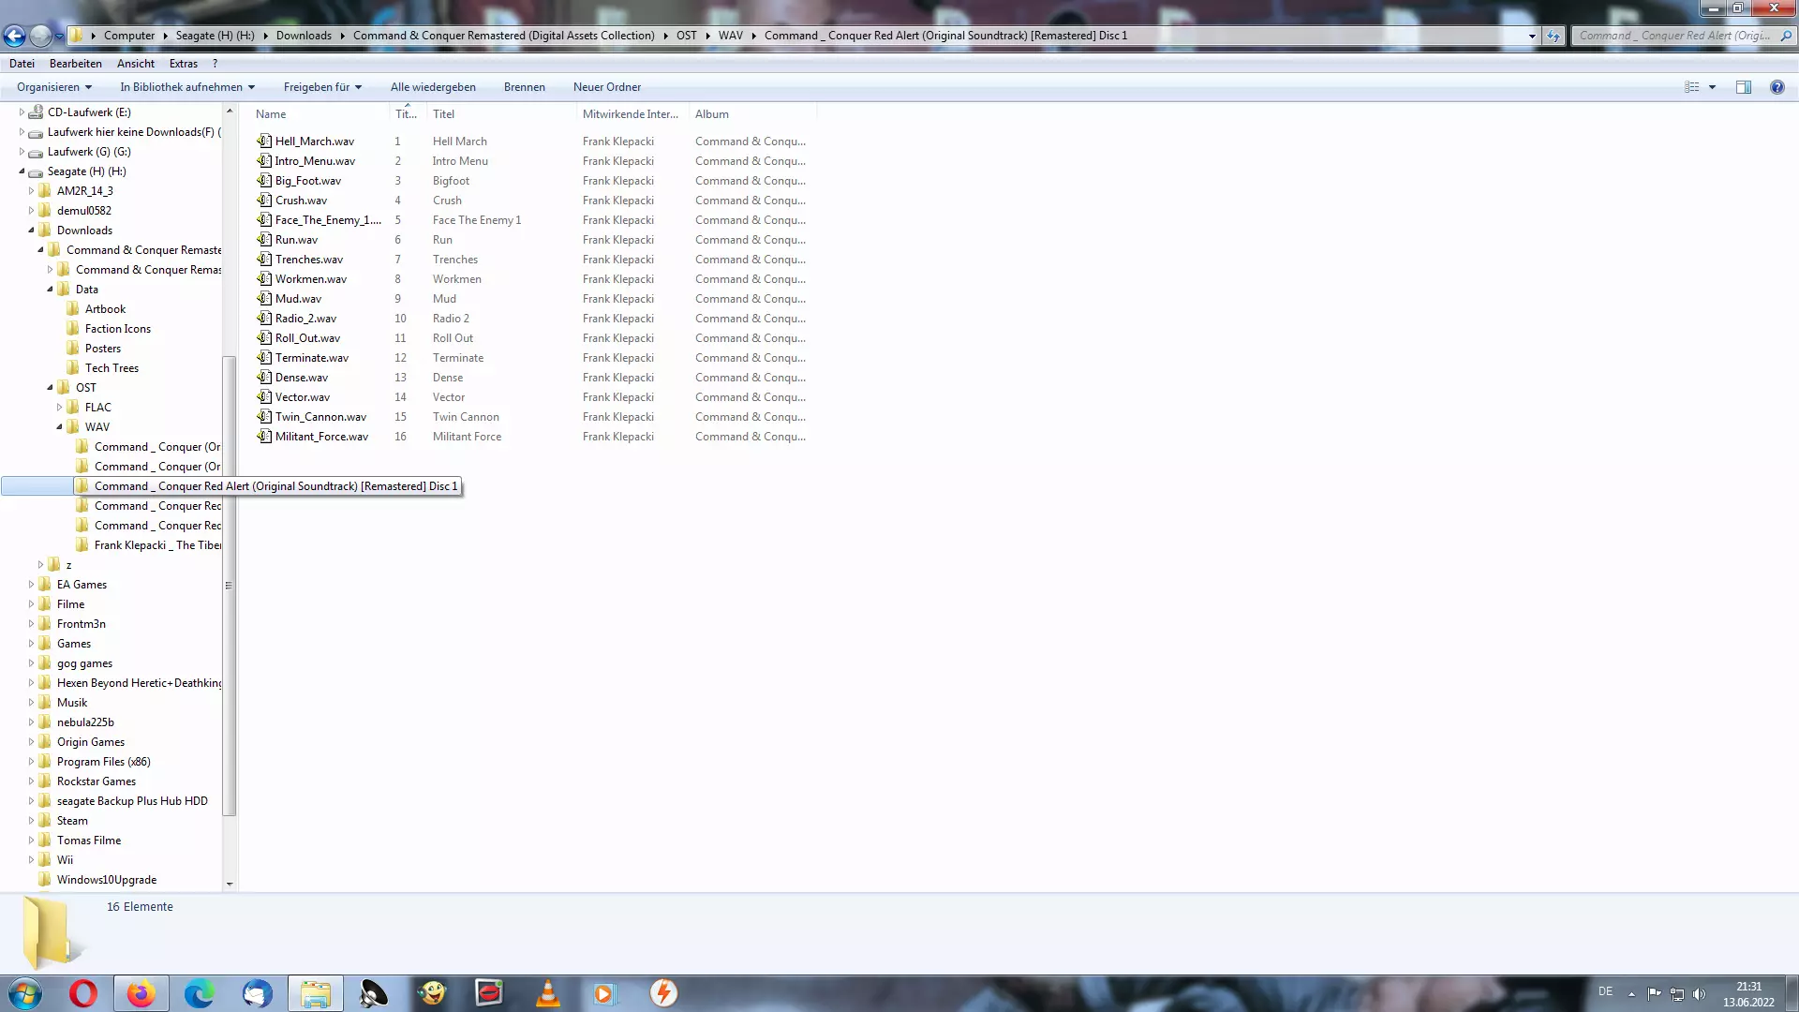Select the Crush.wav file icon

point(264,201)
